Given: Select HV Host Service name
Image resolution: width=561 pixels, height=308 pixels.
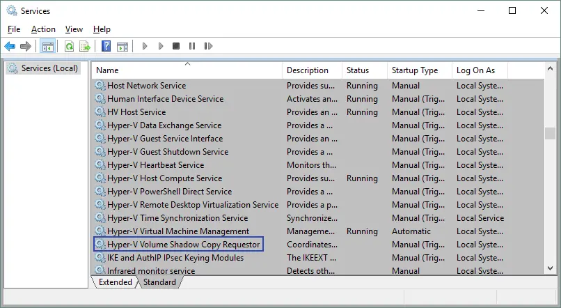Looking at the screenshot, I should point(136,111).
